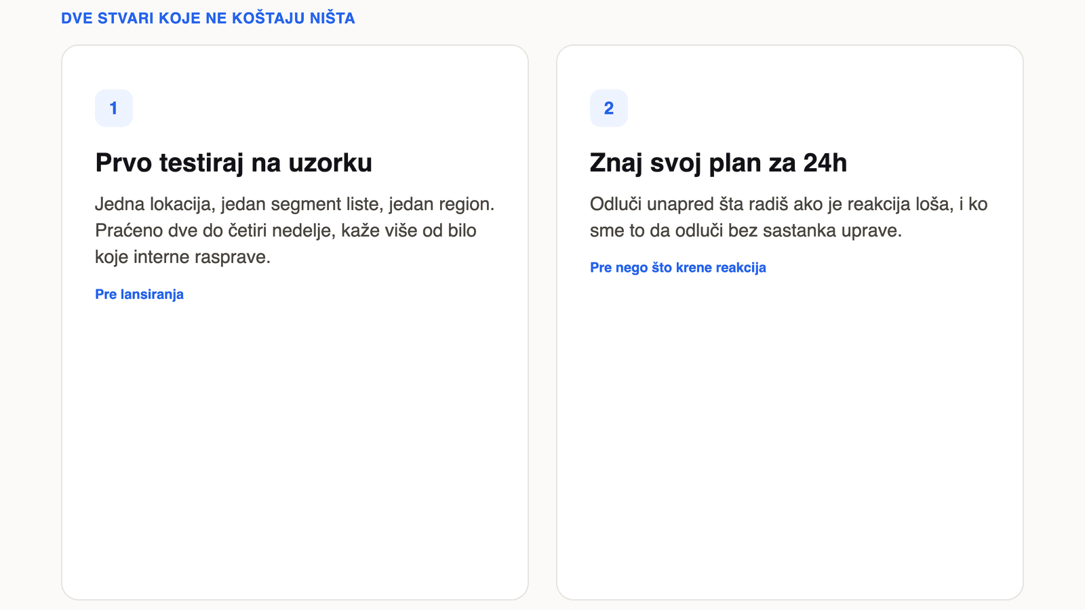This screenshot has width=1085, height=610.
Task: Click the line "sme to da odluči bez sastanka uprave."
Action: point(746,230)
